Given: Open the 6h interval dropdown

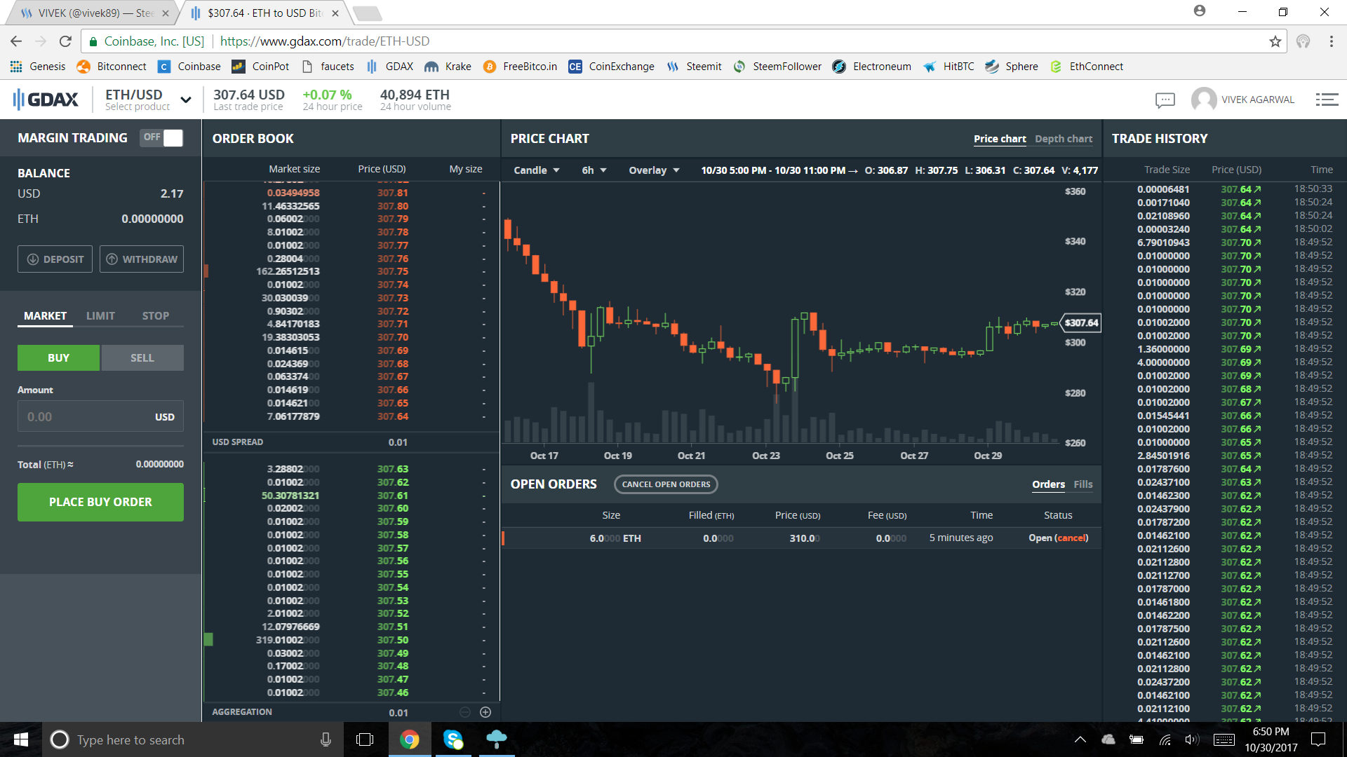Looking at the screenshot, I should (x=594, y=170).
